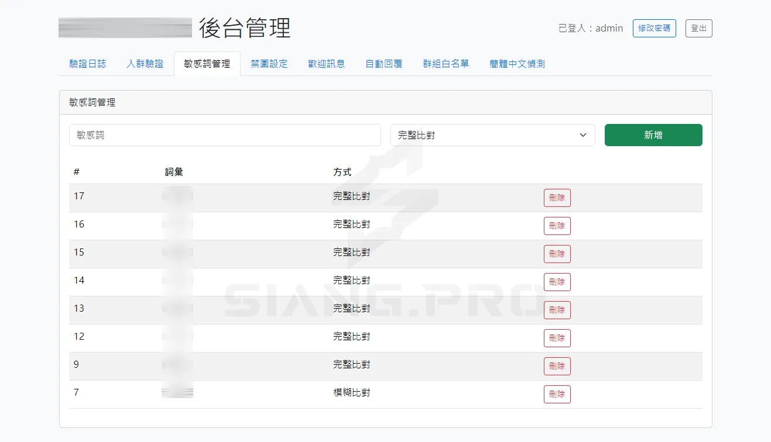The image size is (771, 442).
Task: Open the 群組白名單 tab
Action: [x=446, y=64]
